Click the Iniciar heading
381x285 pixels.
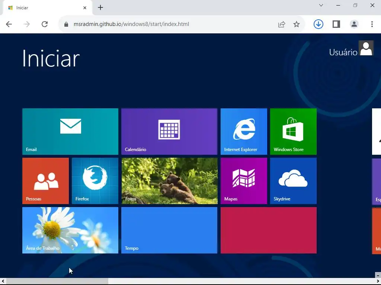pyautogui.click(x=51, y=58)
